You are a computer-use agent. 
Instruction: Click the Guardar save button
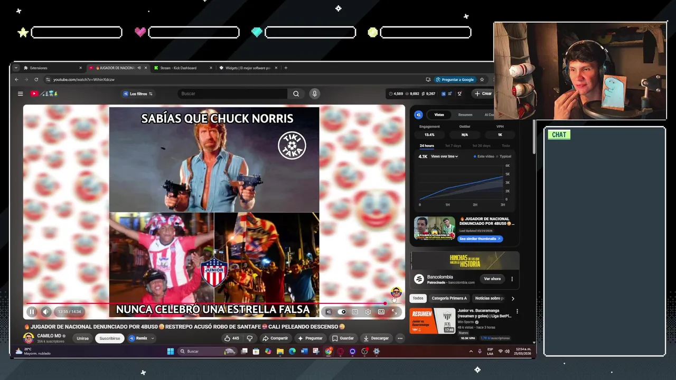coord(343,338)
